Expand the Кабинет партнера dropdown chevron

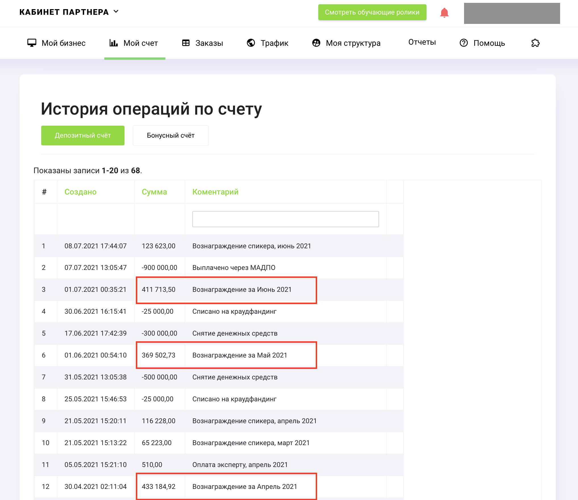point(116,12)
